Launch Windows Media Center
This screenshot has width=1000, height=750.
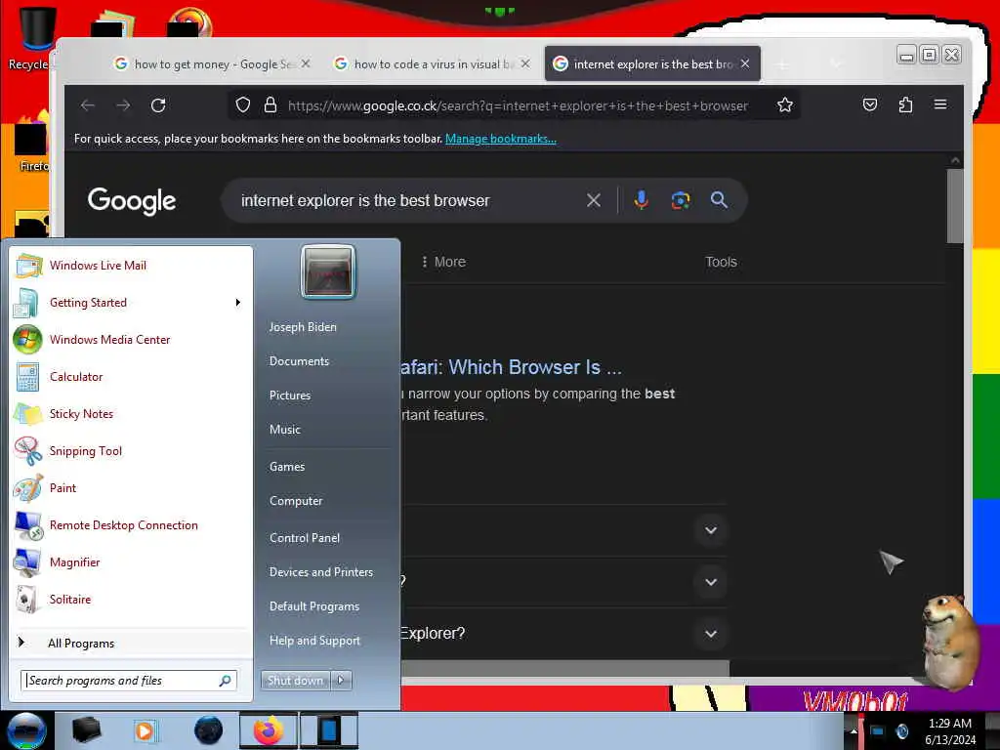click(132, 340)
